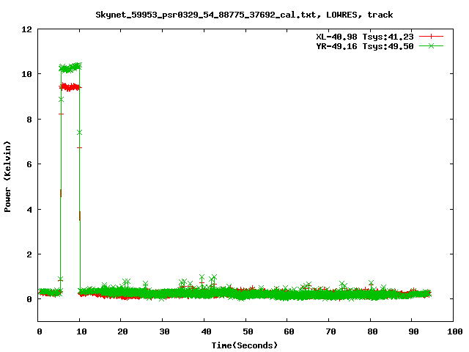Viewport: 469px width, 352px height.
Task: Click the green calibration plateau near 10 Kelvin
Action: click(70, 68)
